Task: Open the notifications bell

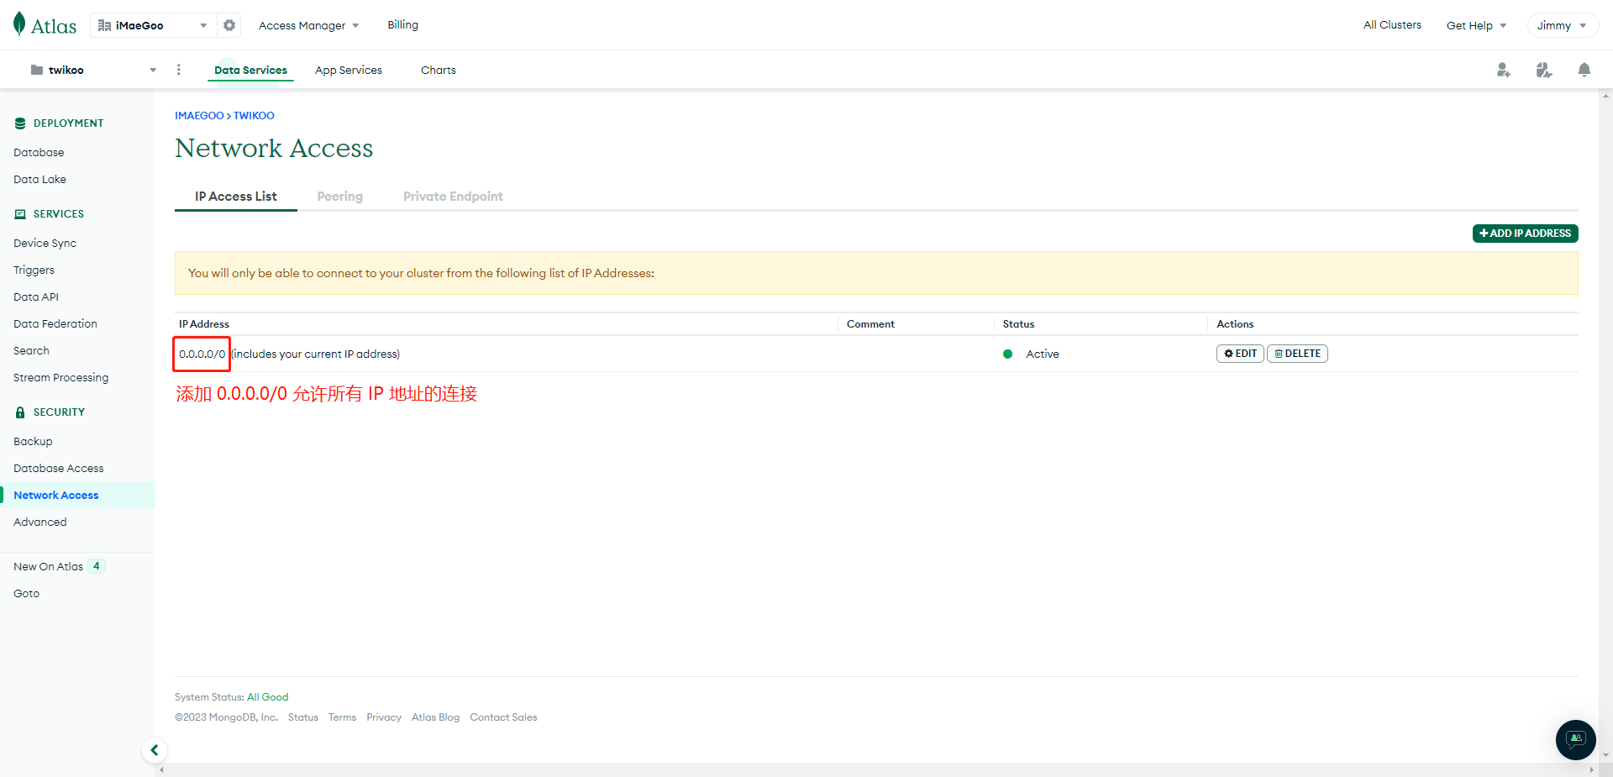Action: (x=1584, y=71)
